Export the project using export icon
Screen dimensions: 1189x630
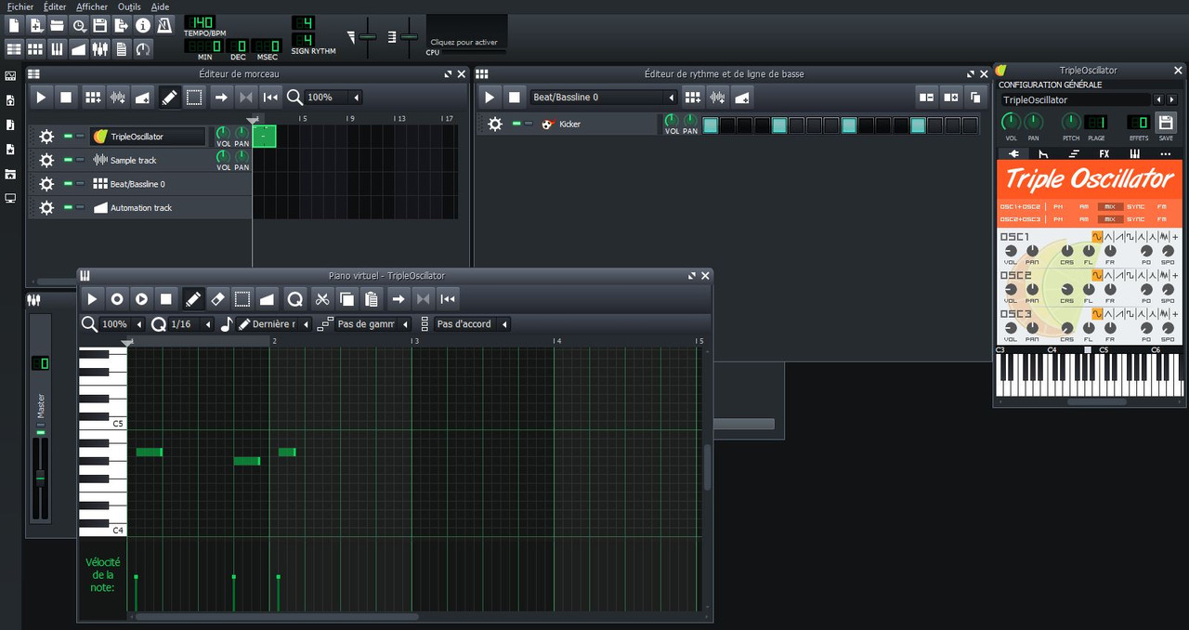coord(121,25)
